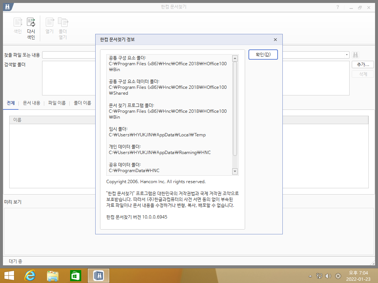
Task: Click the info list scrollbar thumb
Action: tap(235, 109)
